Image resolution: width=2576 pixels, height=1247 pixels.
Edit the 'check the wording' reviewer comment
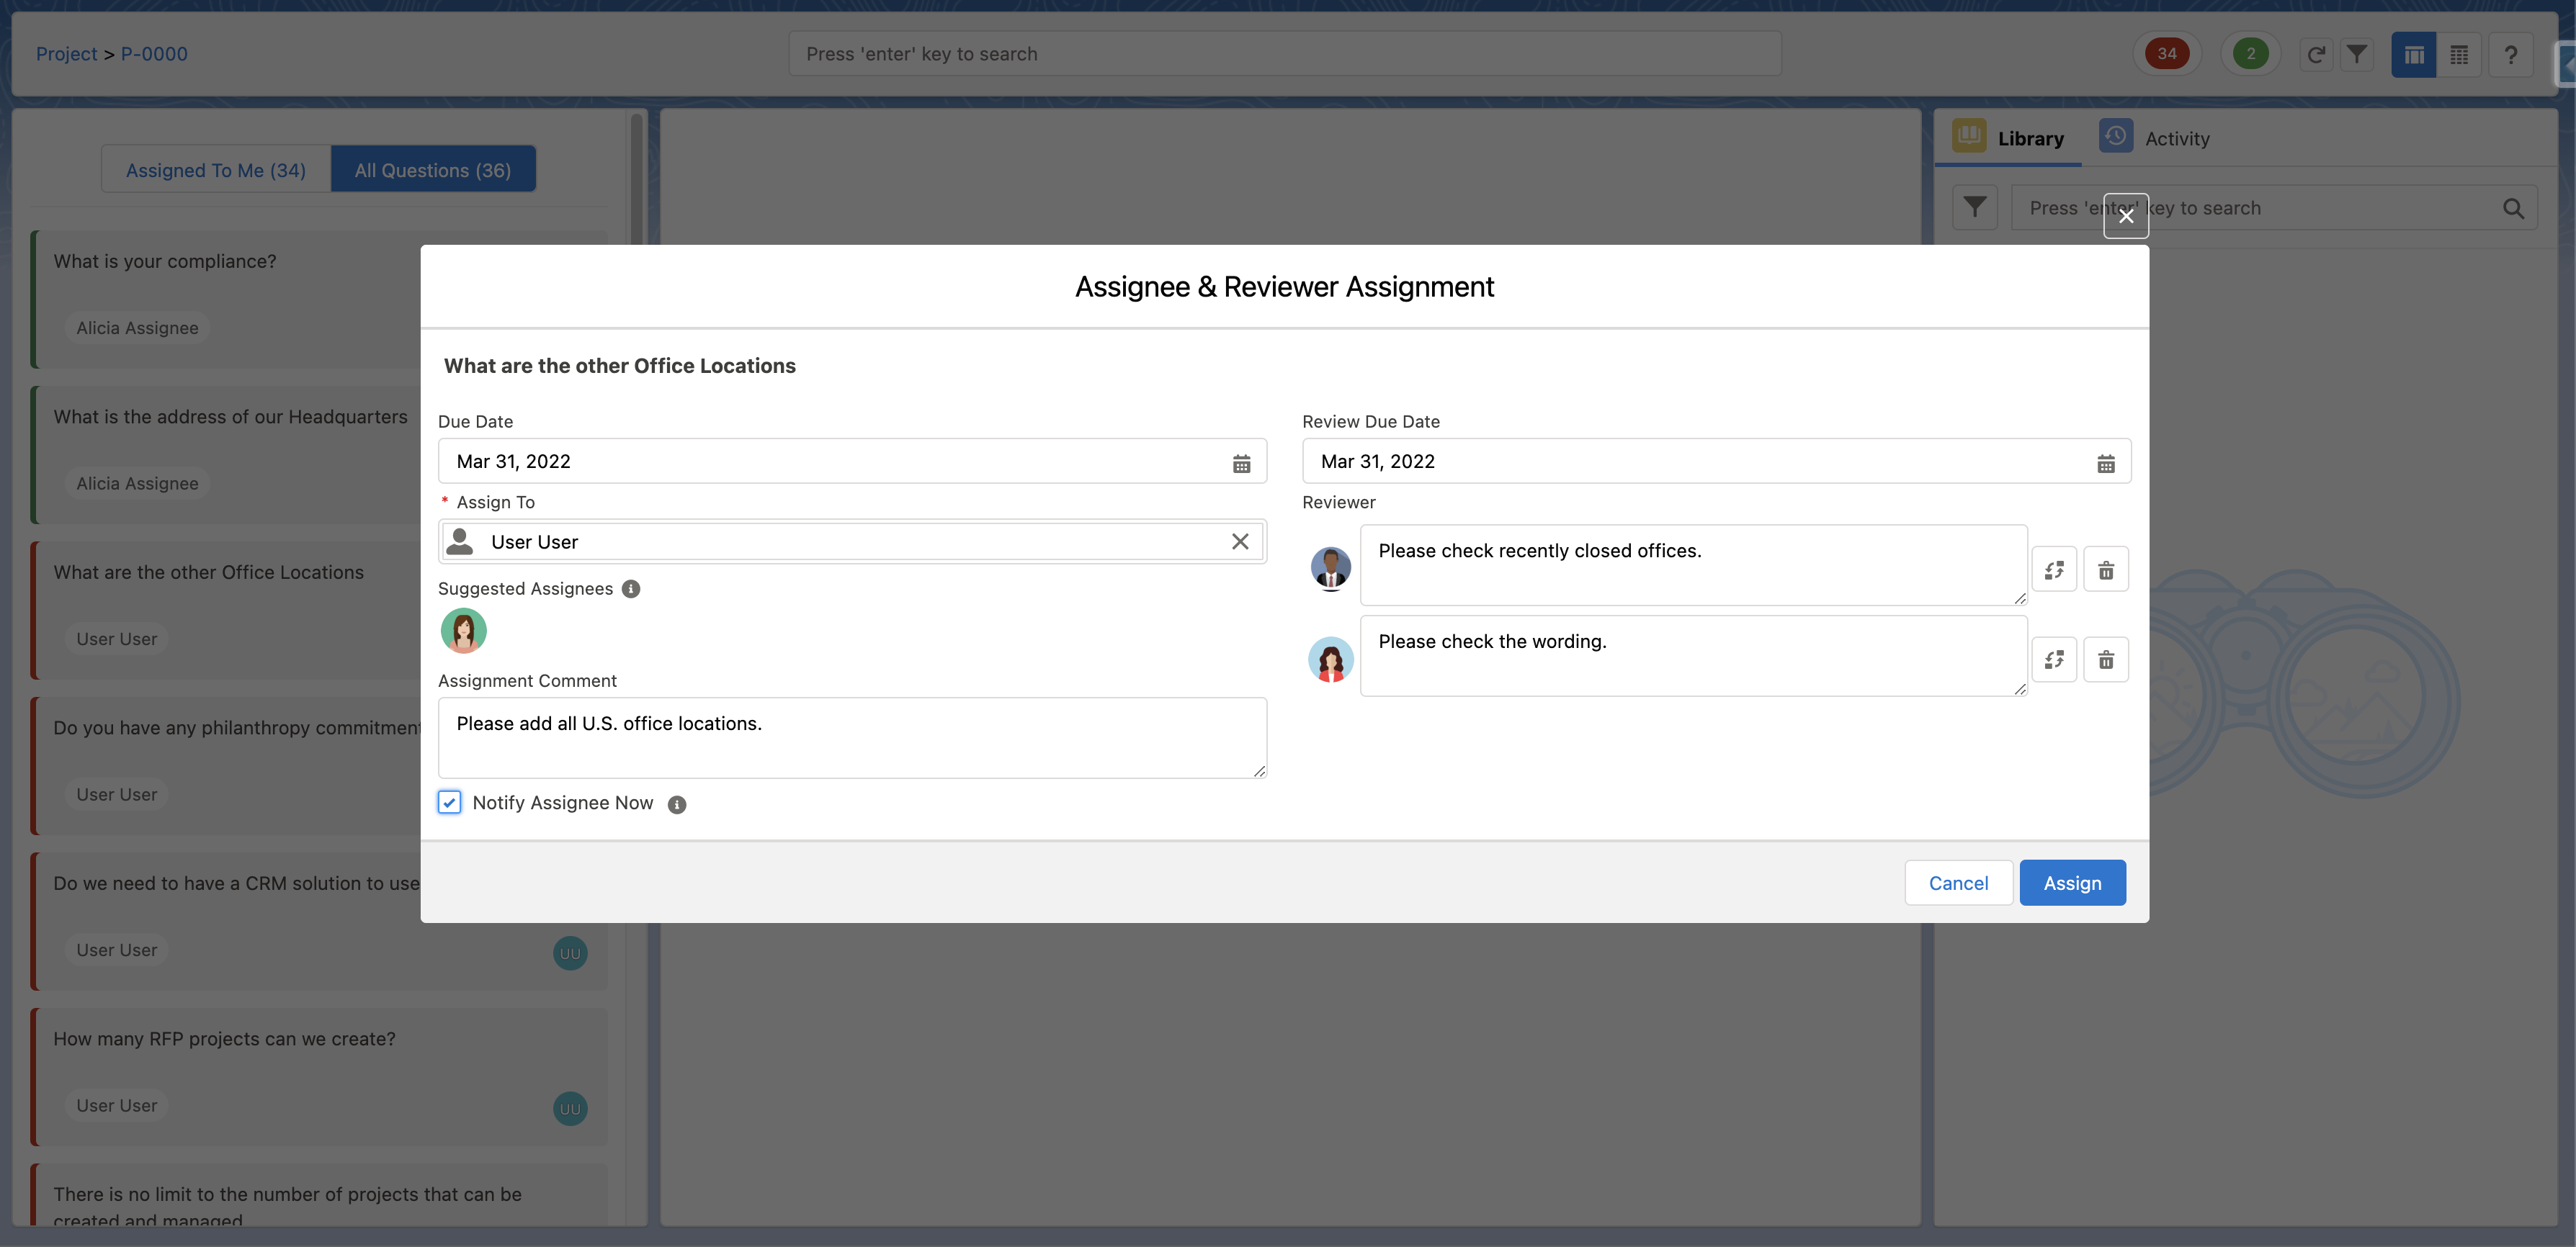pos(1693,655)
